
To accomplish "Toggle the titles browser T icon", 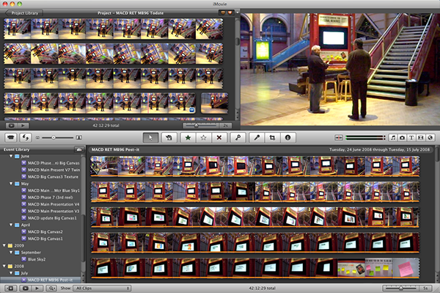I will [411, 137].
